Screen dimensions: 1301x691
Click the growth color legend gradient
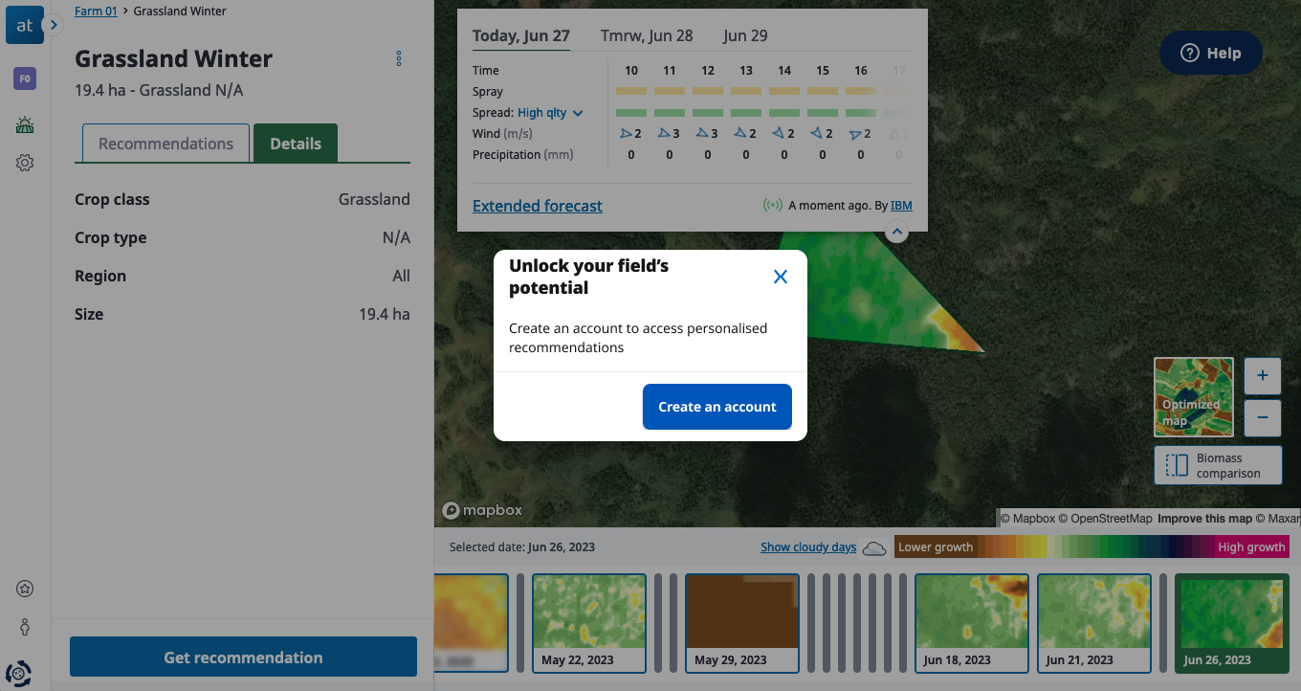1095,546
